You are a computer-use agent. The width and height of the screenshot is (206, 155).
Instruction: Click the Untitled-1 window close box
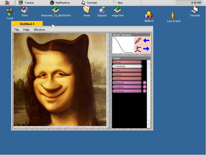pos(14,24)
